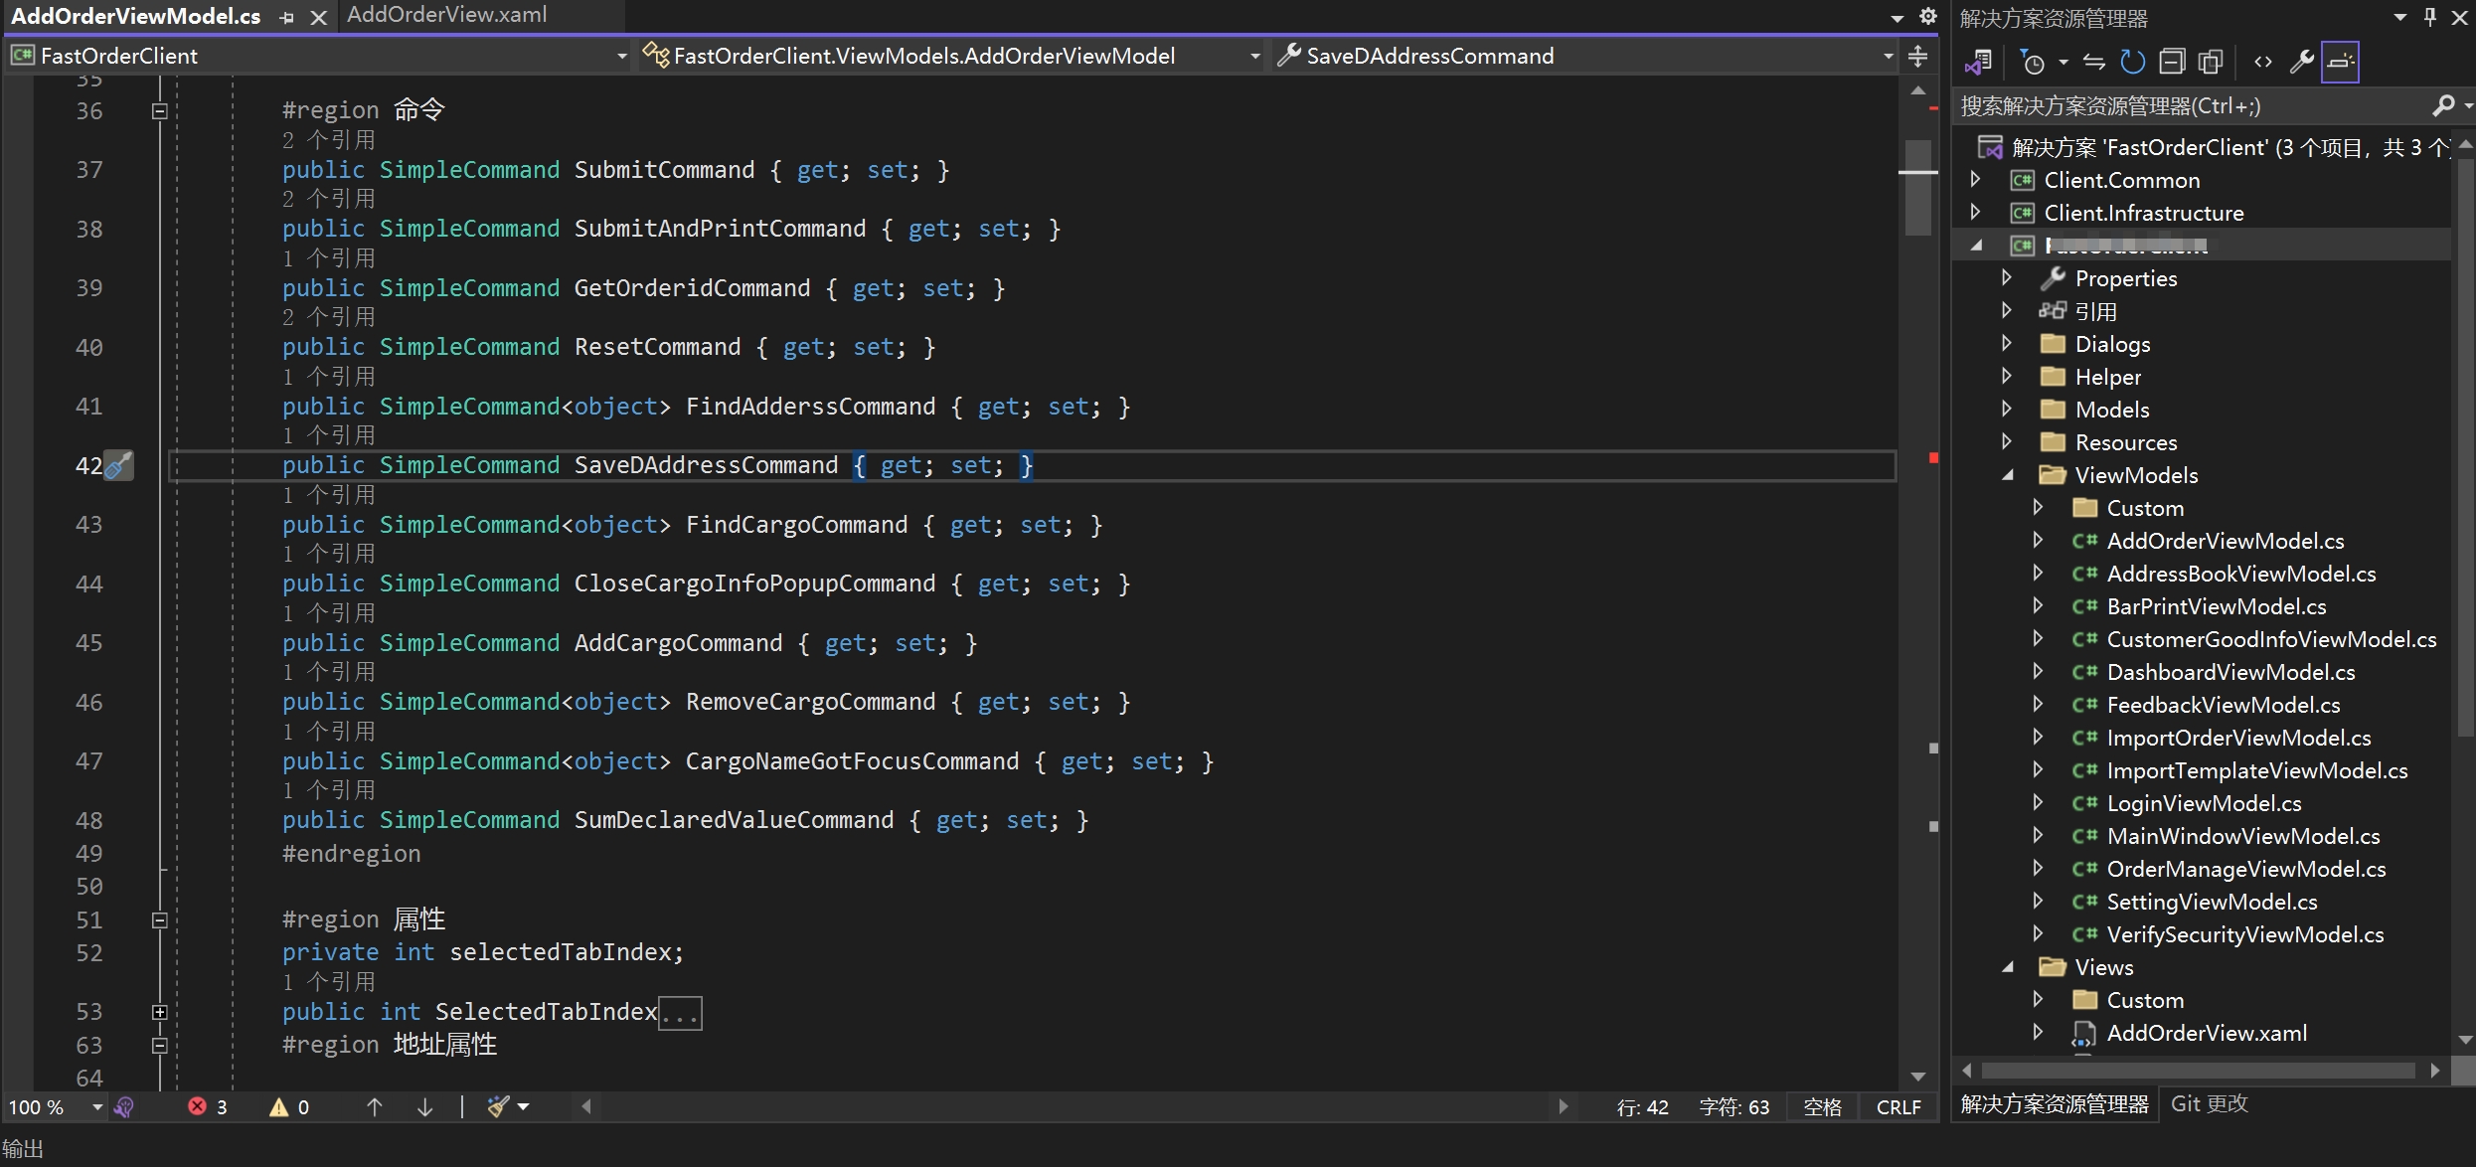Select LoginViewModel.cs file
Viewport: 2476px width, 1167px height.
click(2204, 803)
